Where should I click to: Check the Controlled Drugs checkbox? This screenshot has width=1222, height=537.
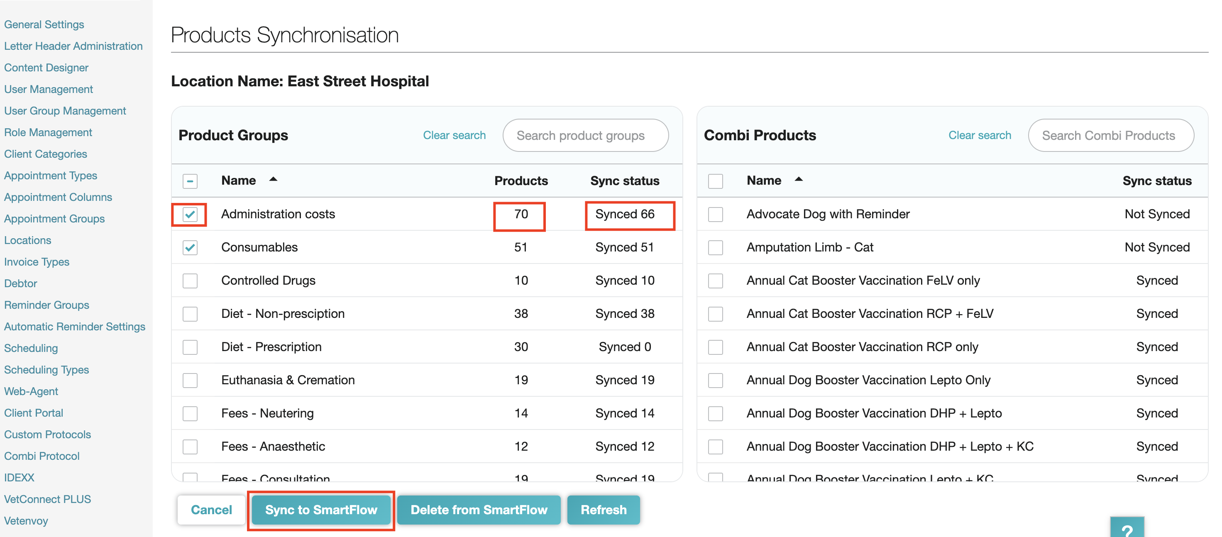(190, 281)
